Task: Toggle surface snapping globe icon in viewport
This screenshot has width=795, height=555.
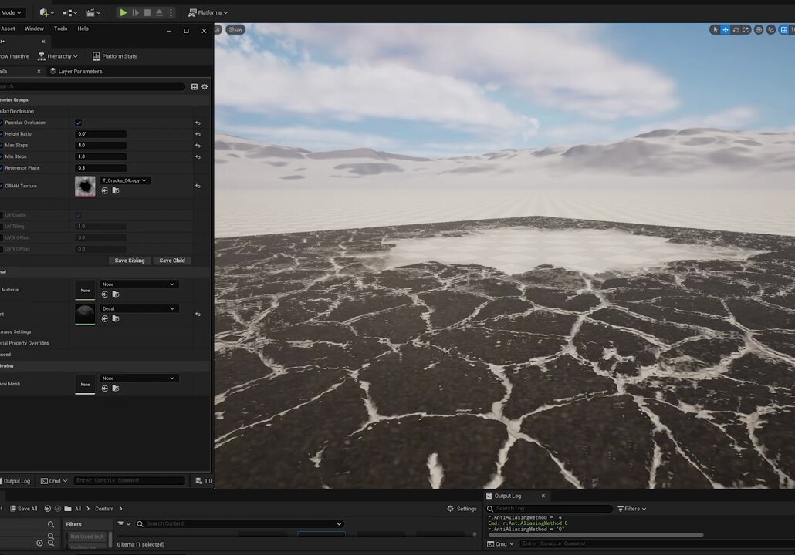Action: pyautogui.click(x=759, y=30)
